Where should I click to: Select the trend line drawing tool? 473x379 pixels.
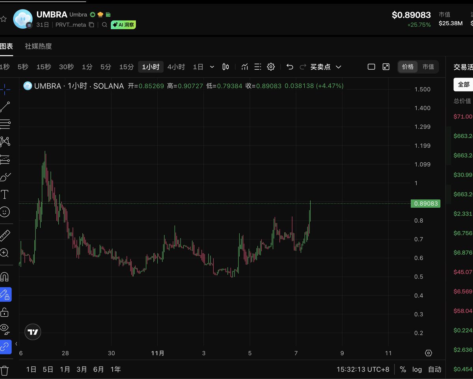click(5, 107)
